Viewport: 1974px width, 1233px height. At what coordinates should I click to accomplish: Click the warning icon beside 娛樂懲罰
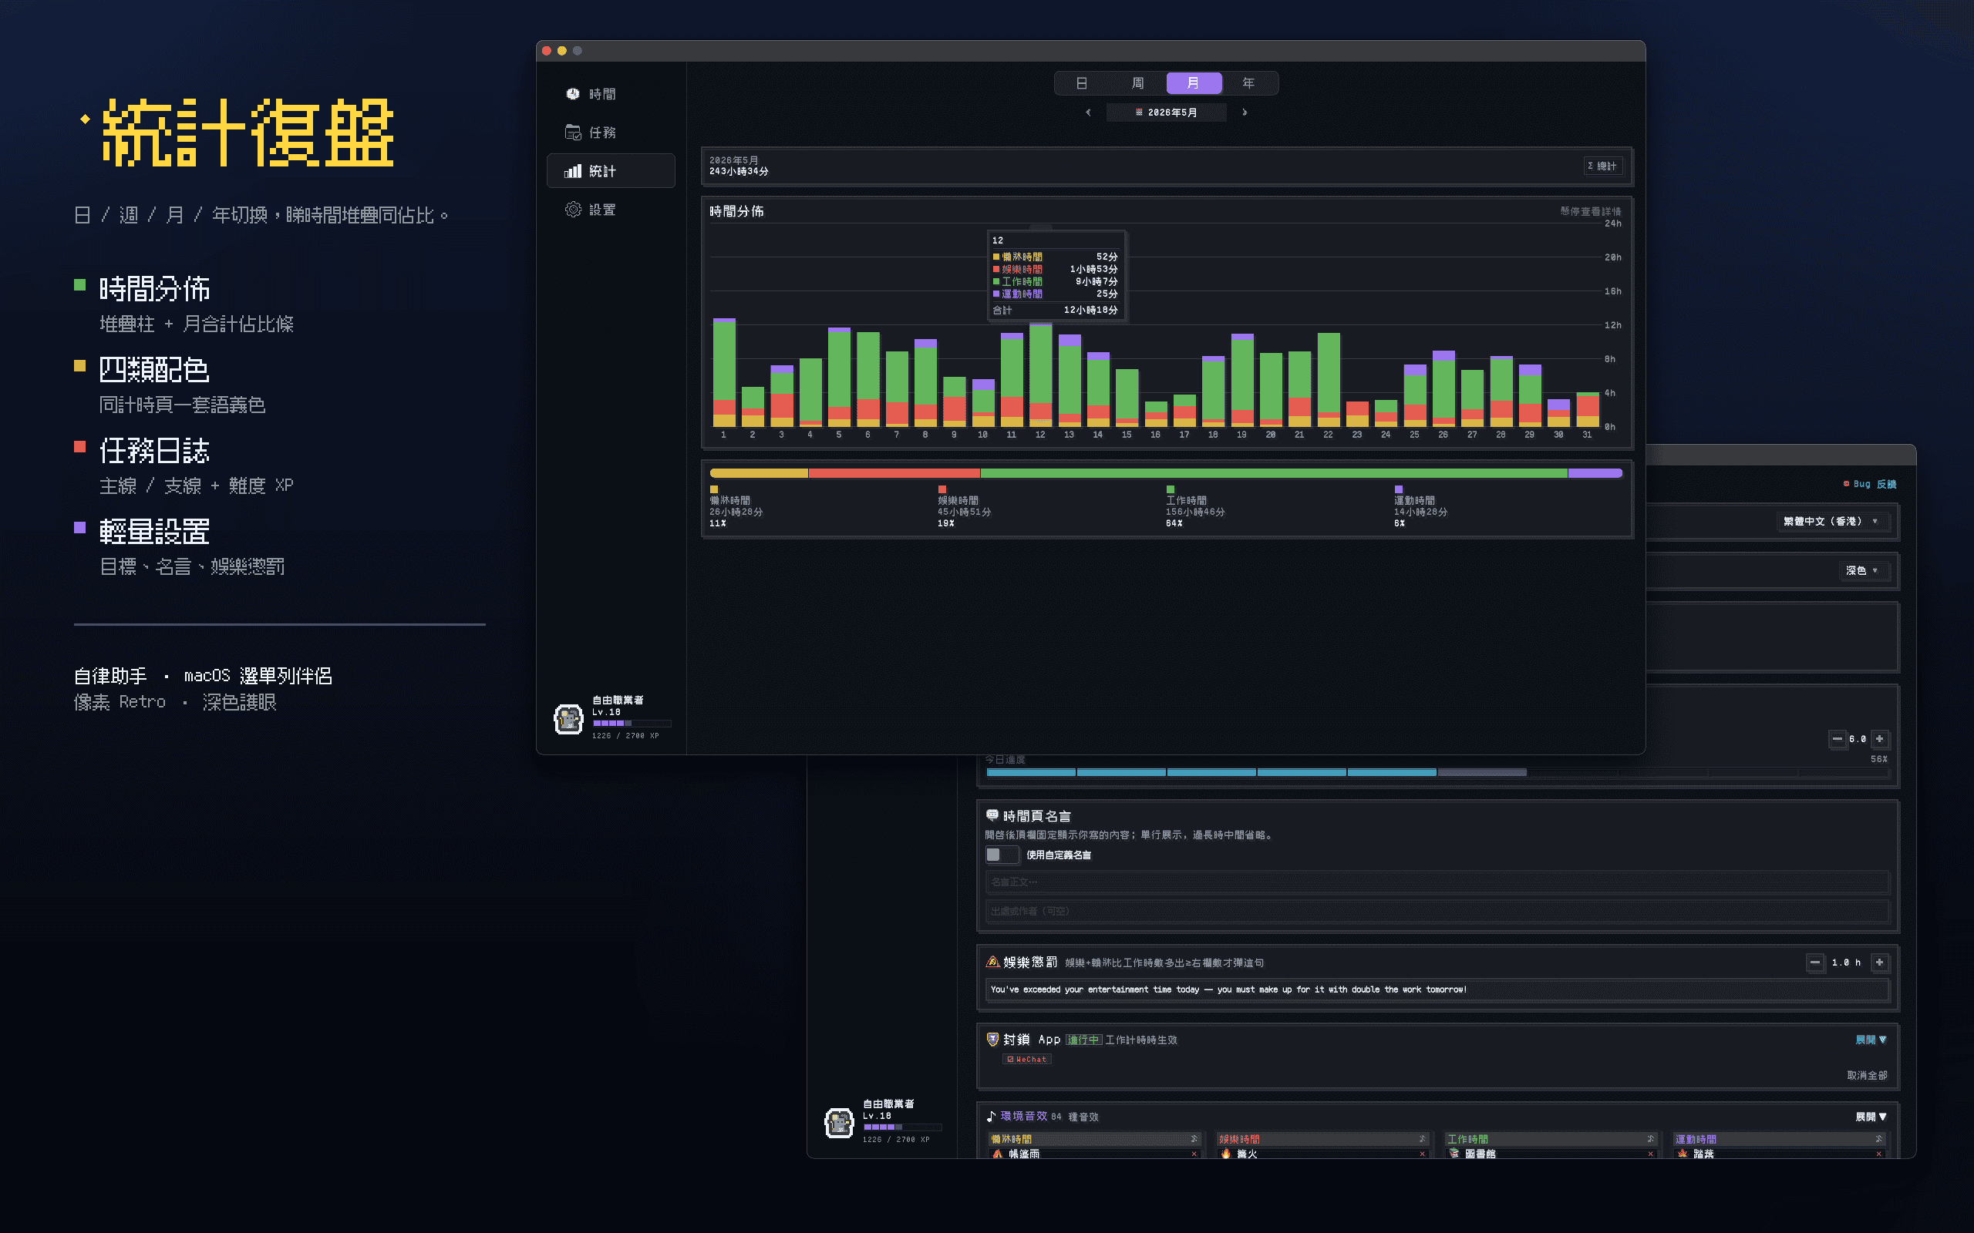pos(992,963)
